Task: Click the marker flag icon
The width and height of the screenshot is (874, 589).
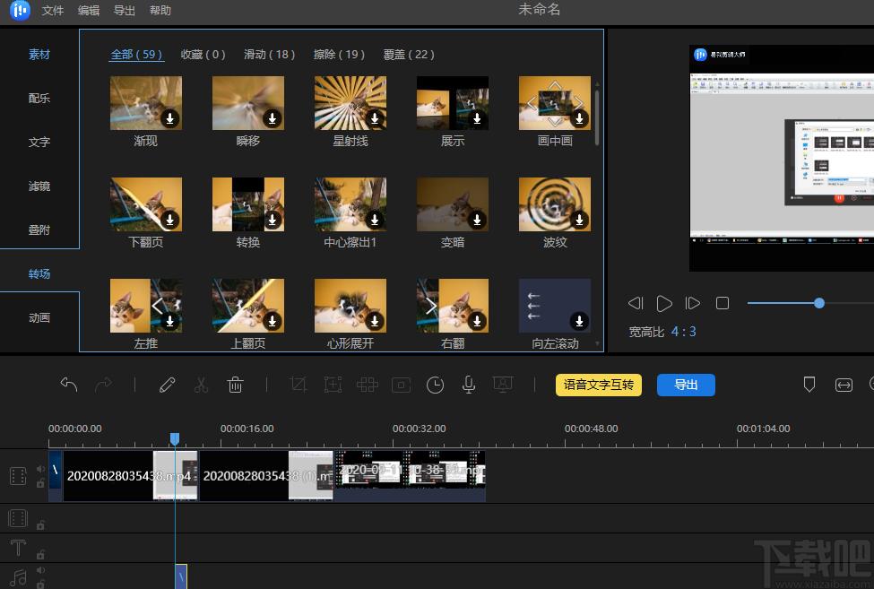Action: pyautogui.click(x=809, y=385)
